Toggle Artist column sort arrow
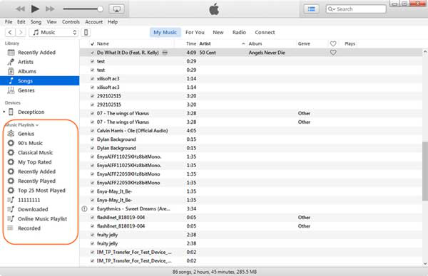Viewport: 428px width, 276px height. point(243,43)
